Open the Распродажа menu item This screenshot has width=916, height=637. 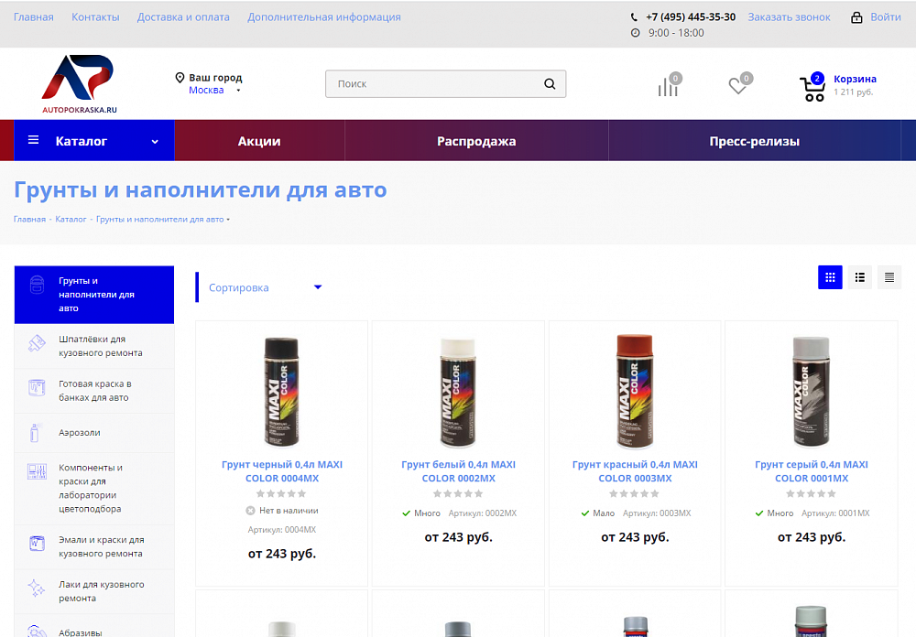click(476, 141)
